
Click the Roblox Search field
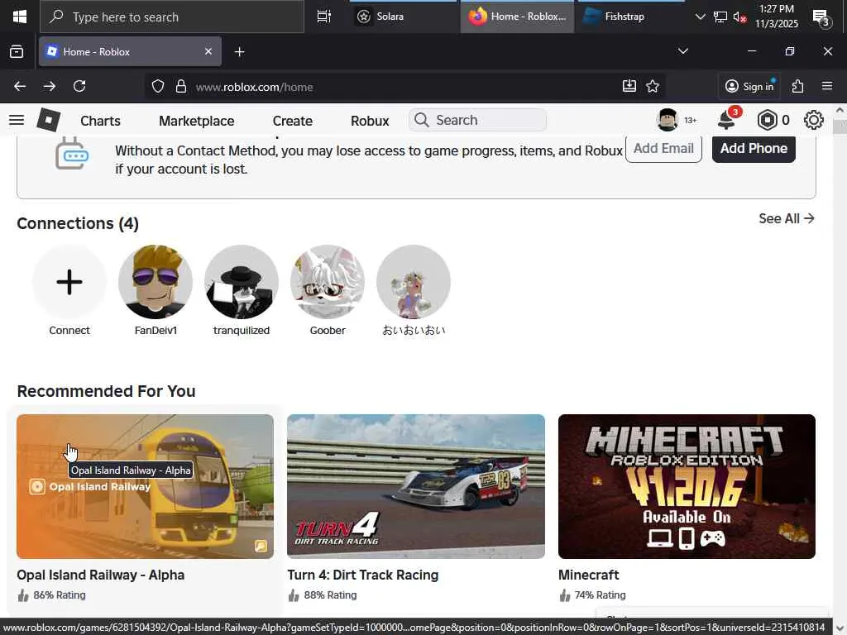coord(477,120)
